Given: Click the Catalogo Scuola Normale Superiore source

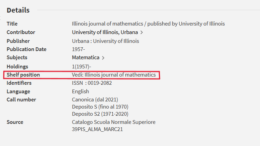Looking at the screenshot, I should pyautogui.click(x=114, y=122).
